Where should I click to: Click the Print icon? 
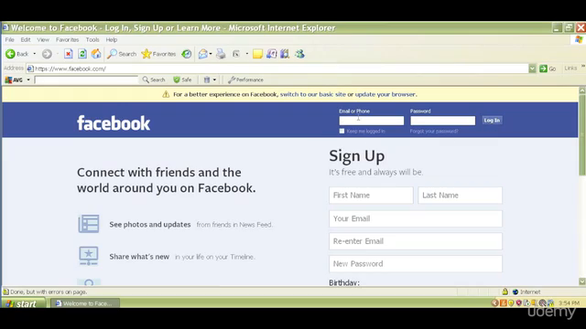[x=221, y=54]
